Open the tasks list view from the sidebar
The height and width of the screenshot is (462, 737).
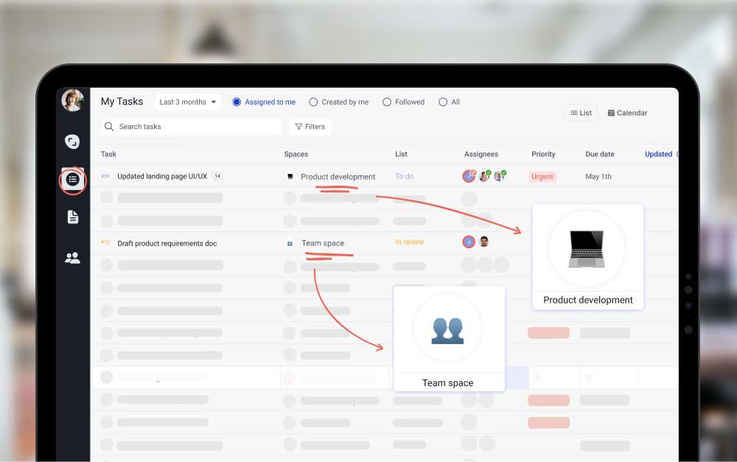(72, 179)
